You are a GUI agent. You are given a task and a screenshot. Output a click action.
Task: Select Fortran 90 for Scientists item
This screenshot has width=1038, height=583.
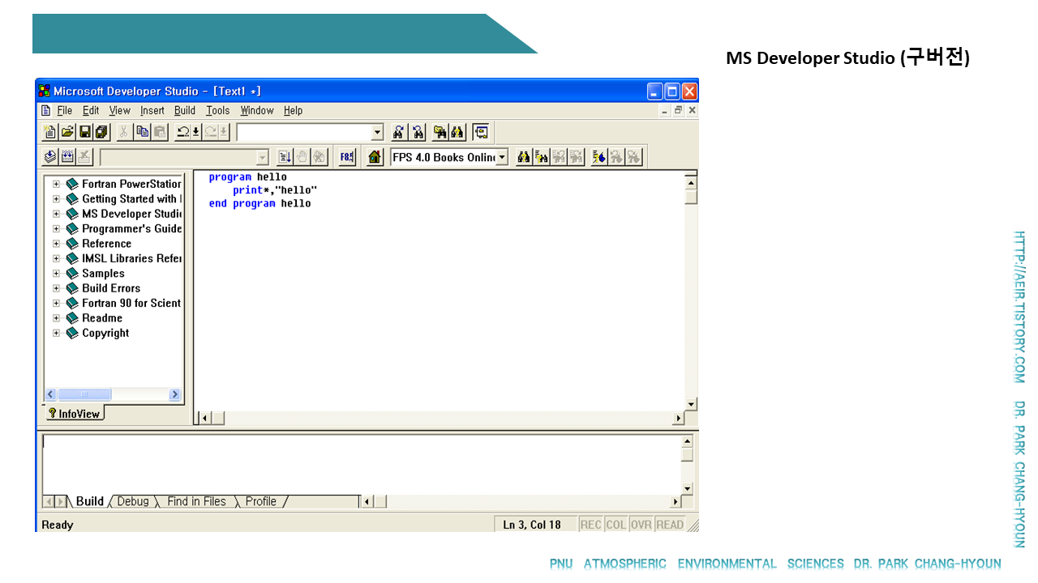click(132, 303)
